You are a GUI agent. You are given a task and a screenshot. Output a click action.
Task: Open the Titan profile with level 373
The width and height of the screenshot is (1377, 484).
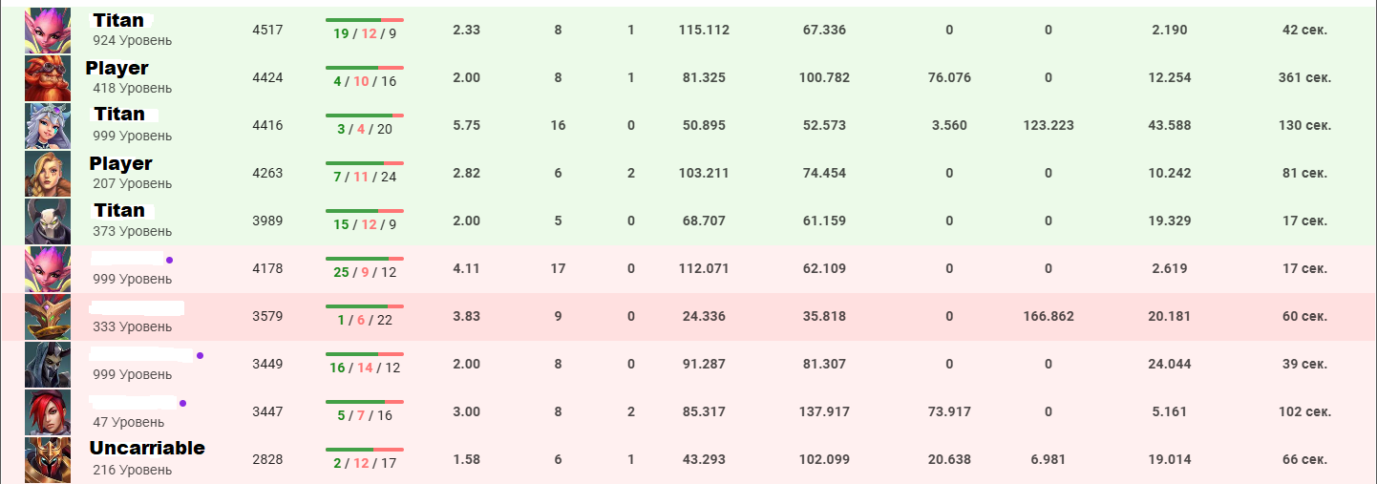(x=118, y=210)
